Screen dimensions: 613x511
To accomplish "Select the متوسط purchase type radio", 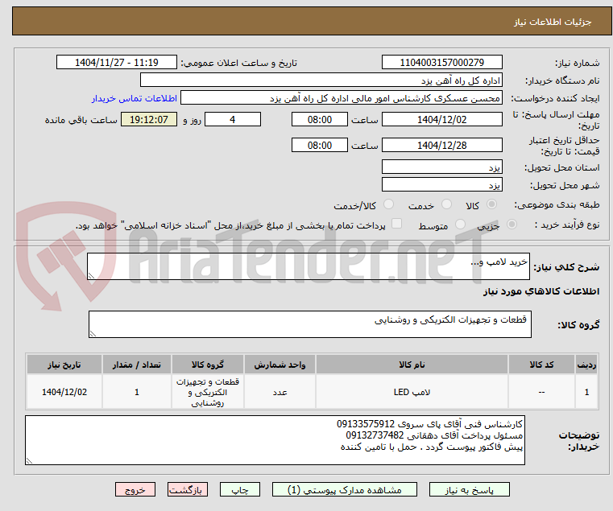I will pos(460,225).
